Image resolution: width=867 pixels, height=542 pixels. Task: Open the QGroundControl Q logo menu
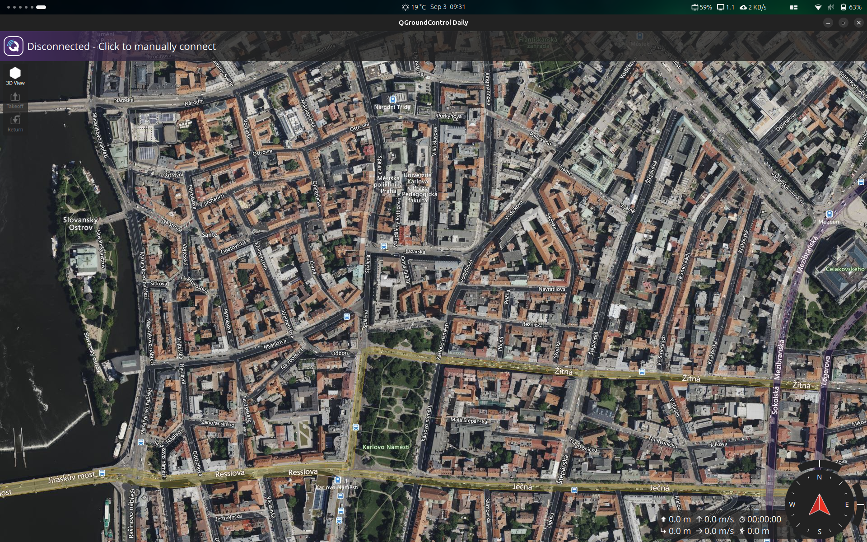point(14,46)
